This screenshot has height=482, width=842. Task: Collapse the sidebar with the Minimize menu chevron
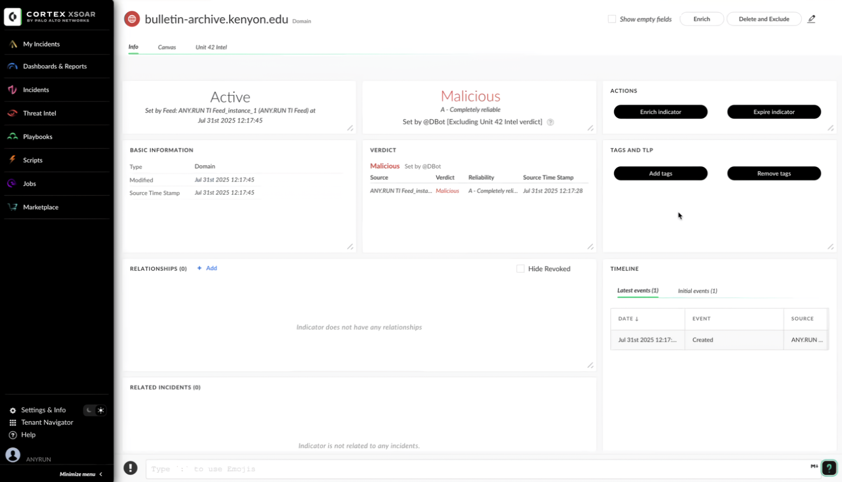(101, 474)
